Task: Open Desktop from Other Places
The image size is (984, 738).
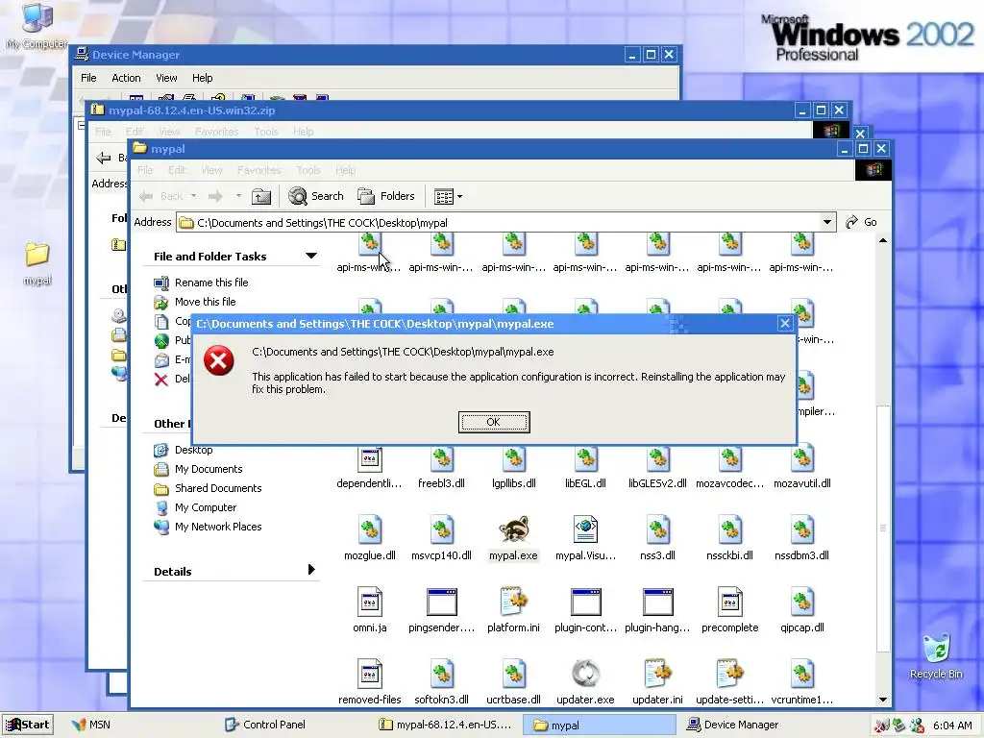Action: point(194,450)
